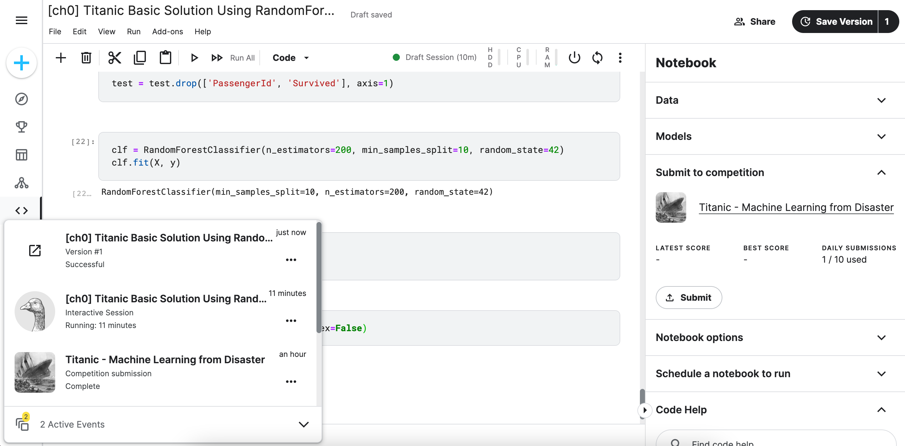Power off the session
Image resolution: width=905 pixels, height=446 pixels.
pos(574,58)
